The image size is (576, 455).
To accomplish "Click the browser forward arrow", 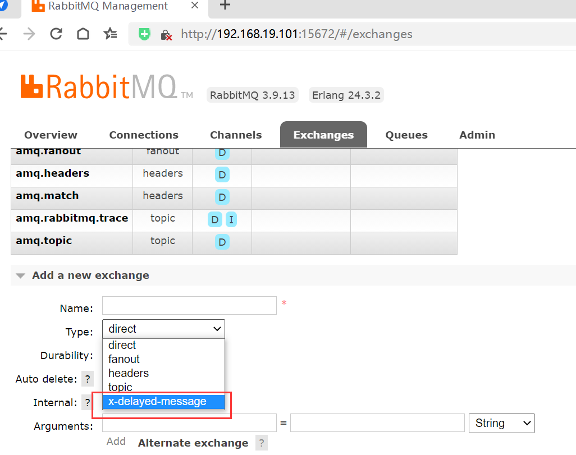I will [x=29, y=34].
